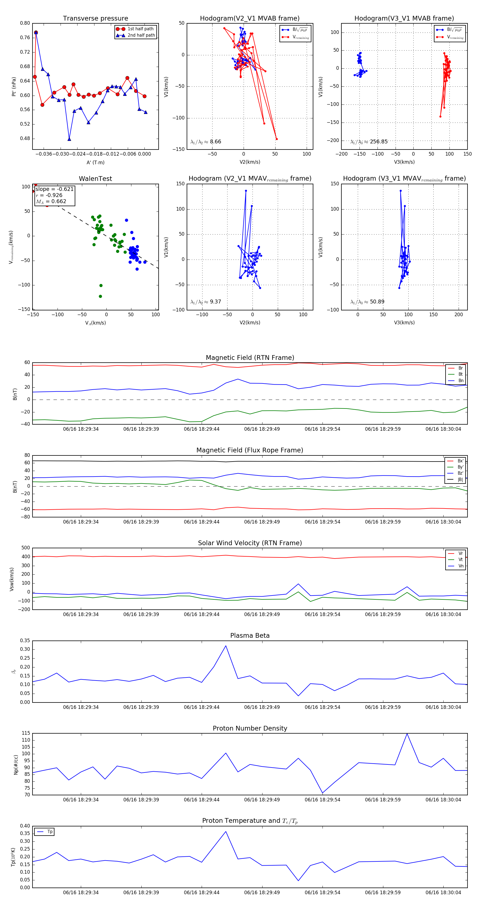Viewport: 500px width, 917px height.
Task: Click the λ1/λ3 ≈ 256.85 annotation
Action: [369, 142]
